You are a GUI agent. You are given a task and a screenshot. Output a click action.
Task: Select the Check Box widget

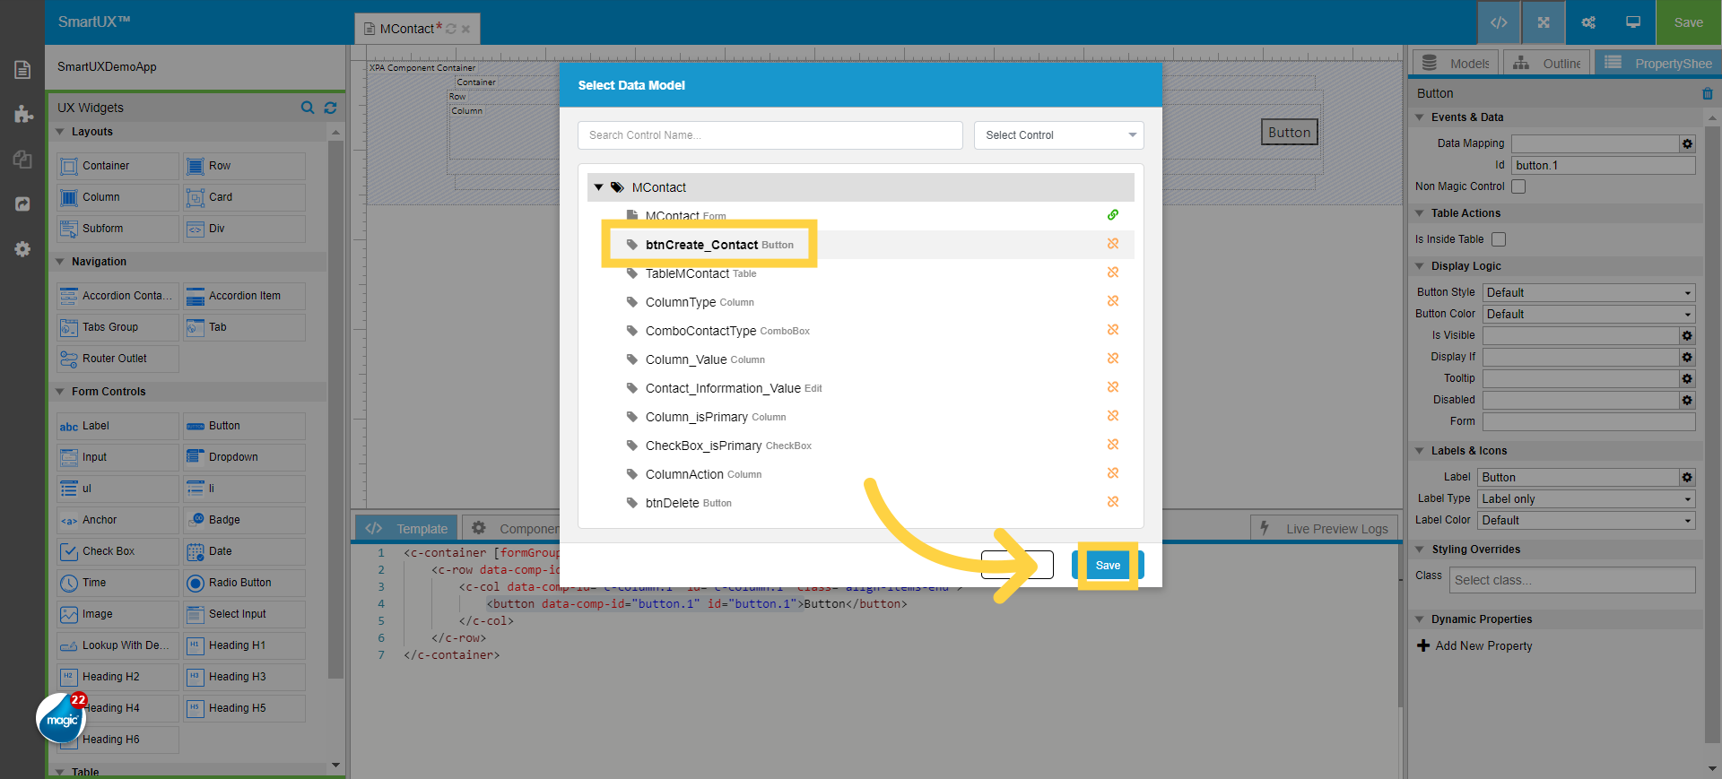[x=117, y=551]
